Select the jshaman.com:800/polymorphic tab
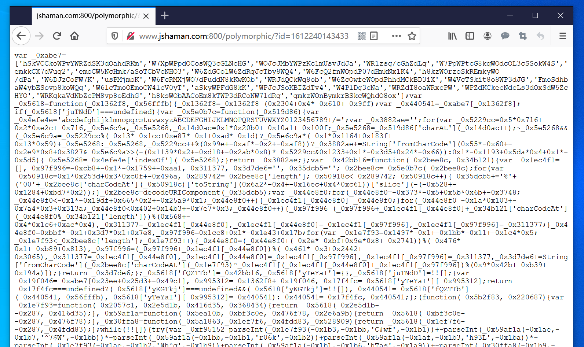Screen dimensions: 584x347 pos(94,16)
